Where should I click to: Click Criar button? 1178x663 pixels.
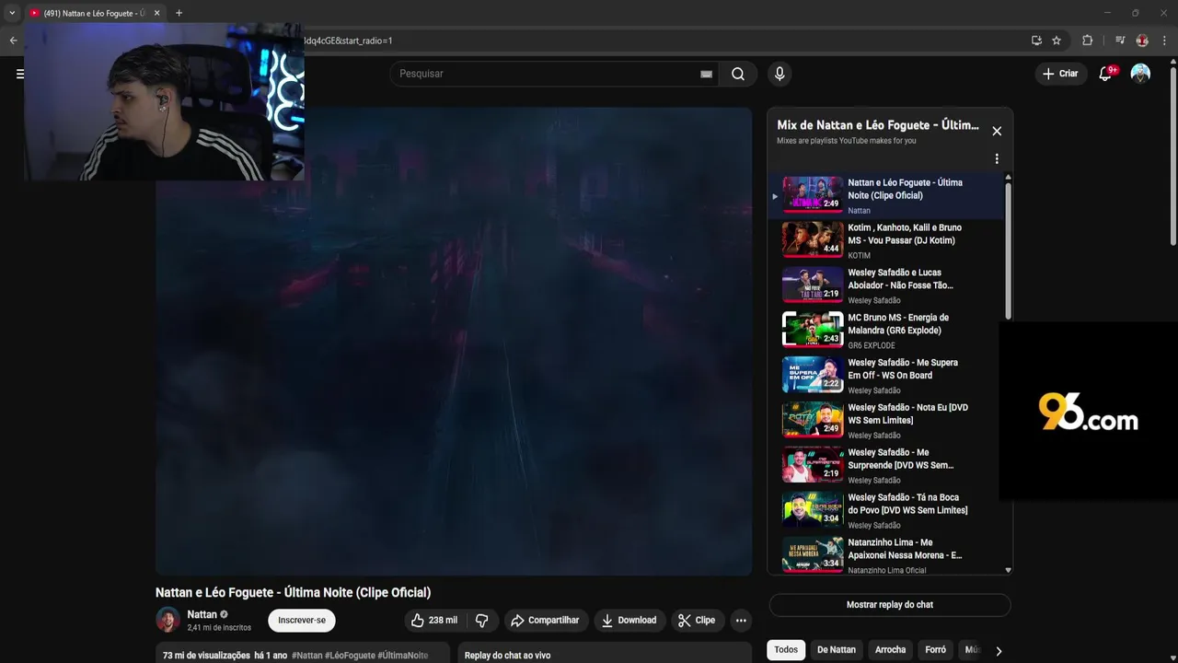coord(1060,74)
